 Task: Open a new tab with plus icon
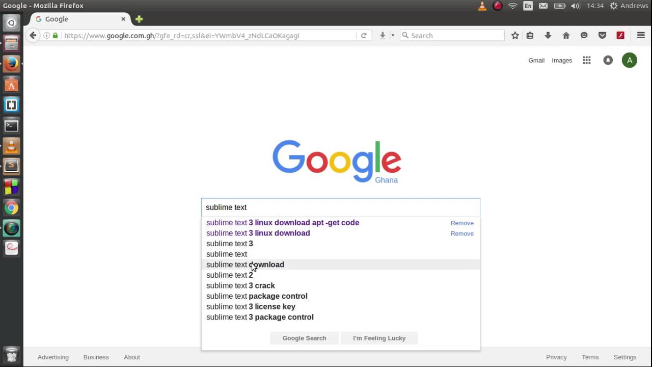click(139, 19)
